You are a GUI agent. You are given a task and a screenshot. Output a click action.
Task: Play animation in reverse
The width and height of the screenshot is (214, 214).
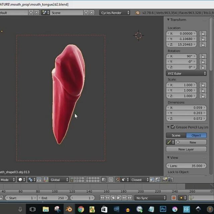click(113, 198)
